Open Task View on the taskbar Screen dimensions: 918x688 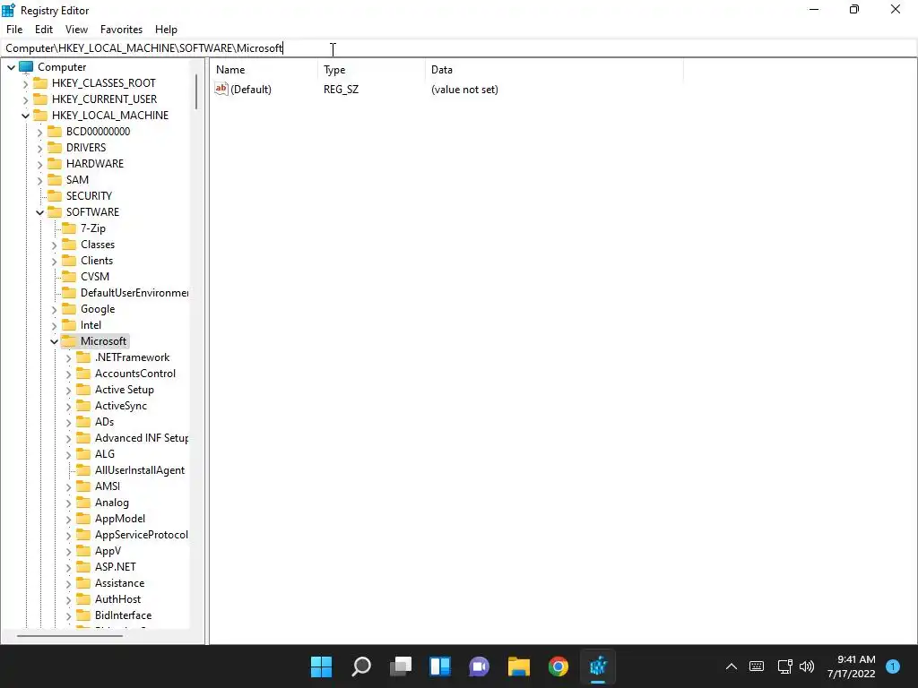tap(401, 666)
